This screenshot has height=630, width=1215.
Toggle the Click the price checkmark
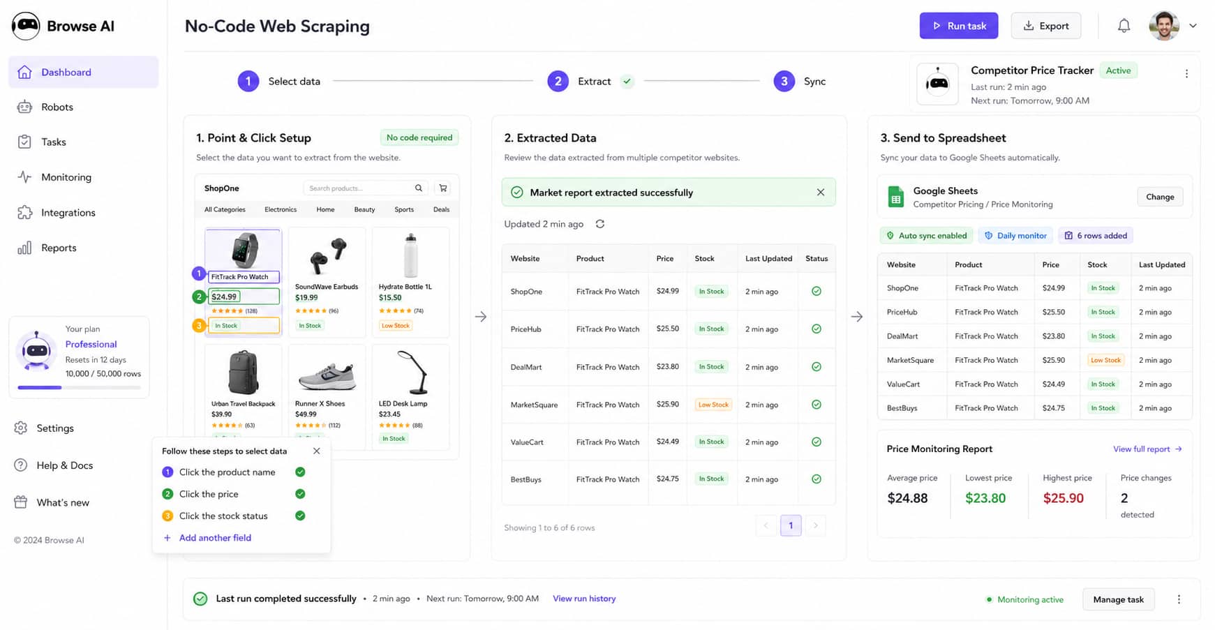click(300, 494)
